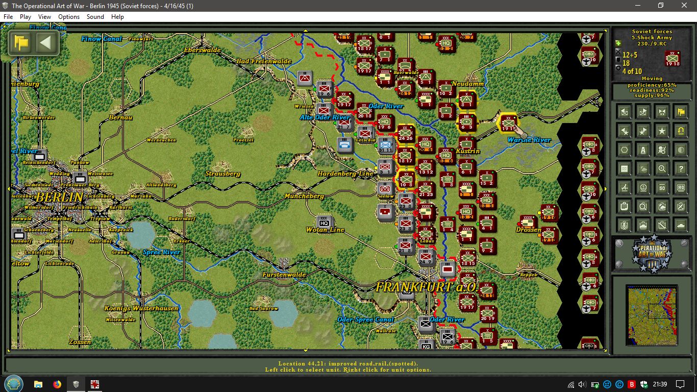Click the facing-triangles formation button

click(x=662, y=111)
